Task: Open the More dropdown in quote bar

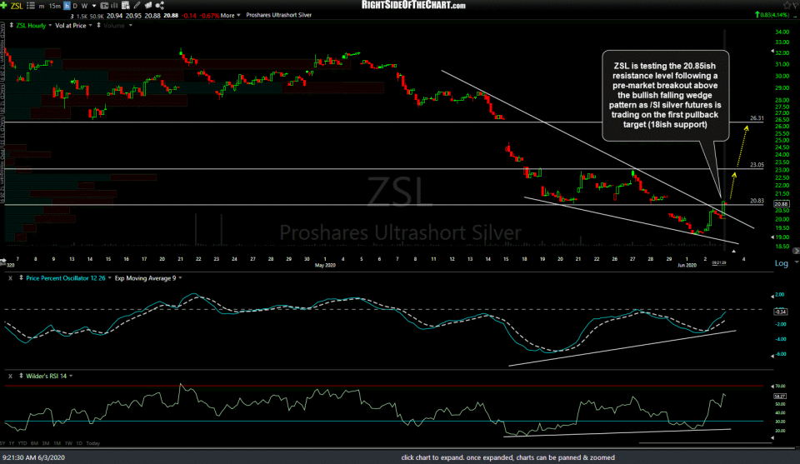Action: (x=230, y=15)
